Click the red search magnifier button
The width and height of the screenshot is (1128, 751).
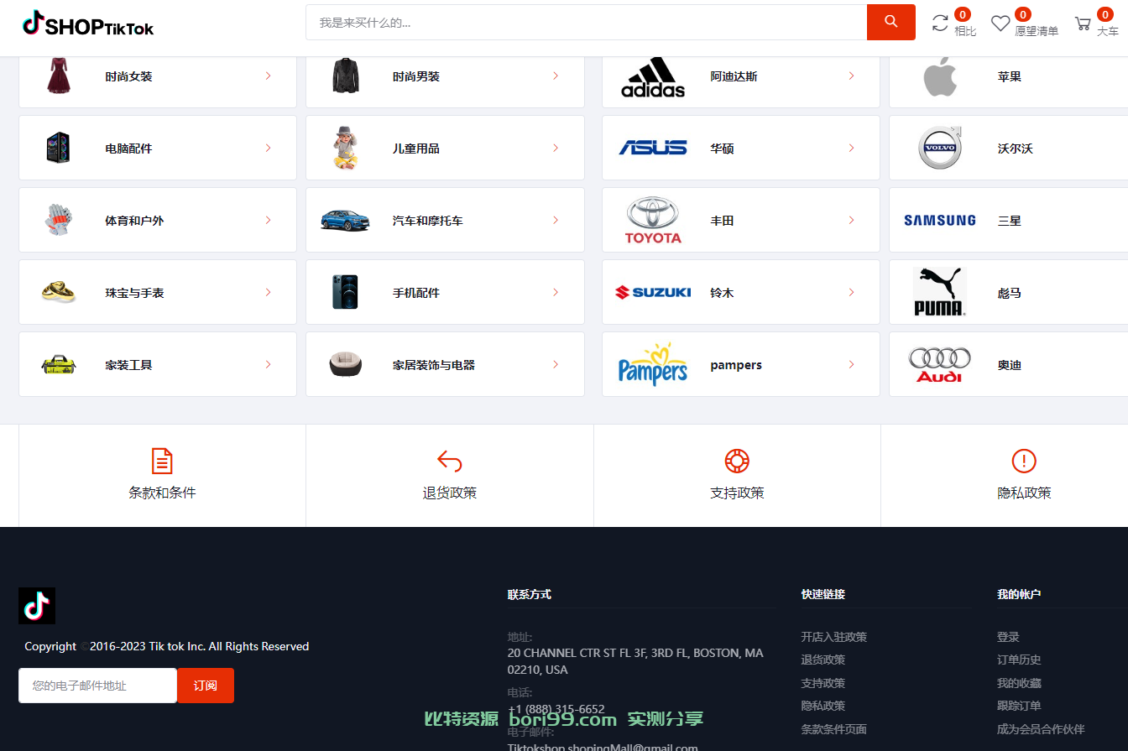click(x=891, y=22)
